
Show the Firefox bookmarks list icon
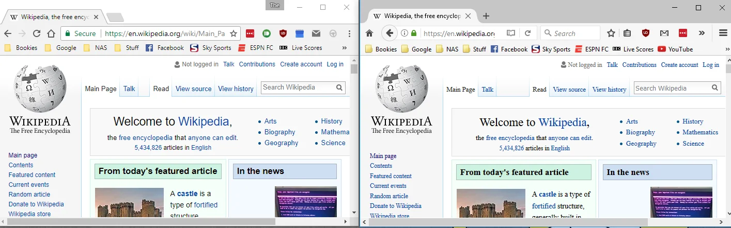pyautogui.click(x=627, y=33)
